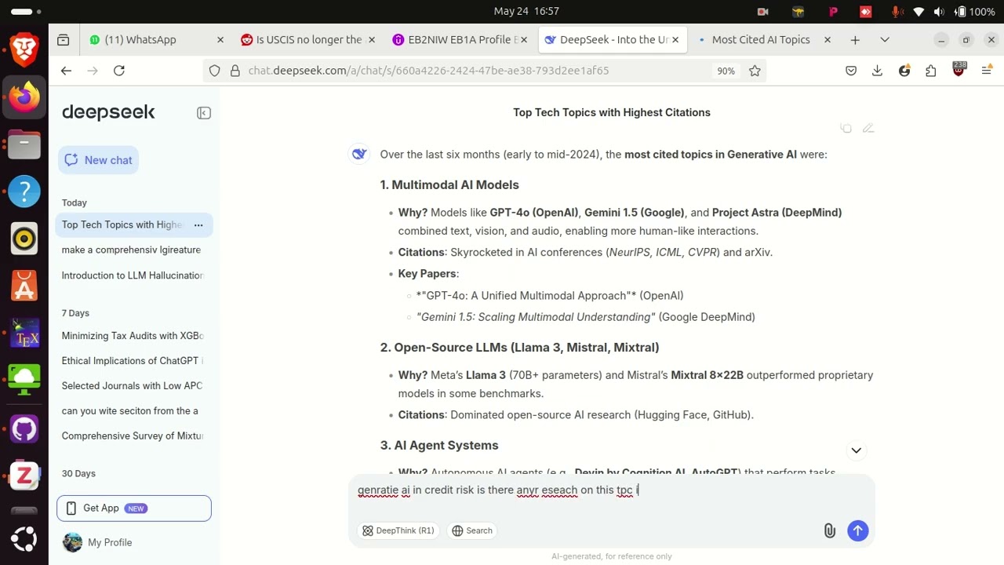Open Help from the dock
This screenshot has height=565, width=1004.
coord(24,191)
